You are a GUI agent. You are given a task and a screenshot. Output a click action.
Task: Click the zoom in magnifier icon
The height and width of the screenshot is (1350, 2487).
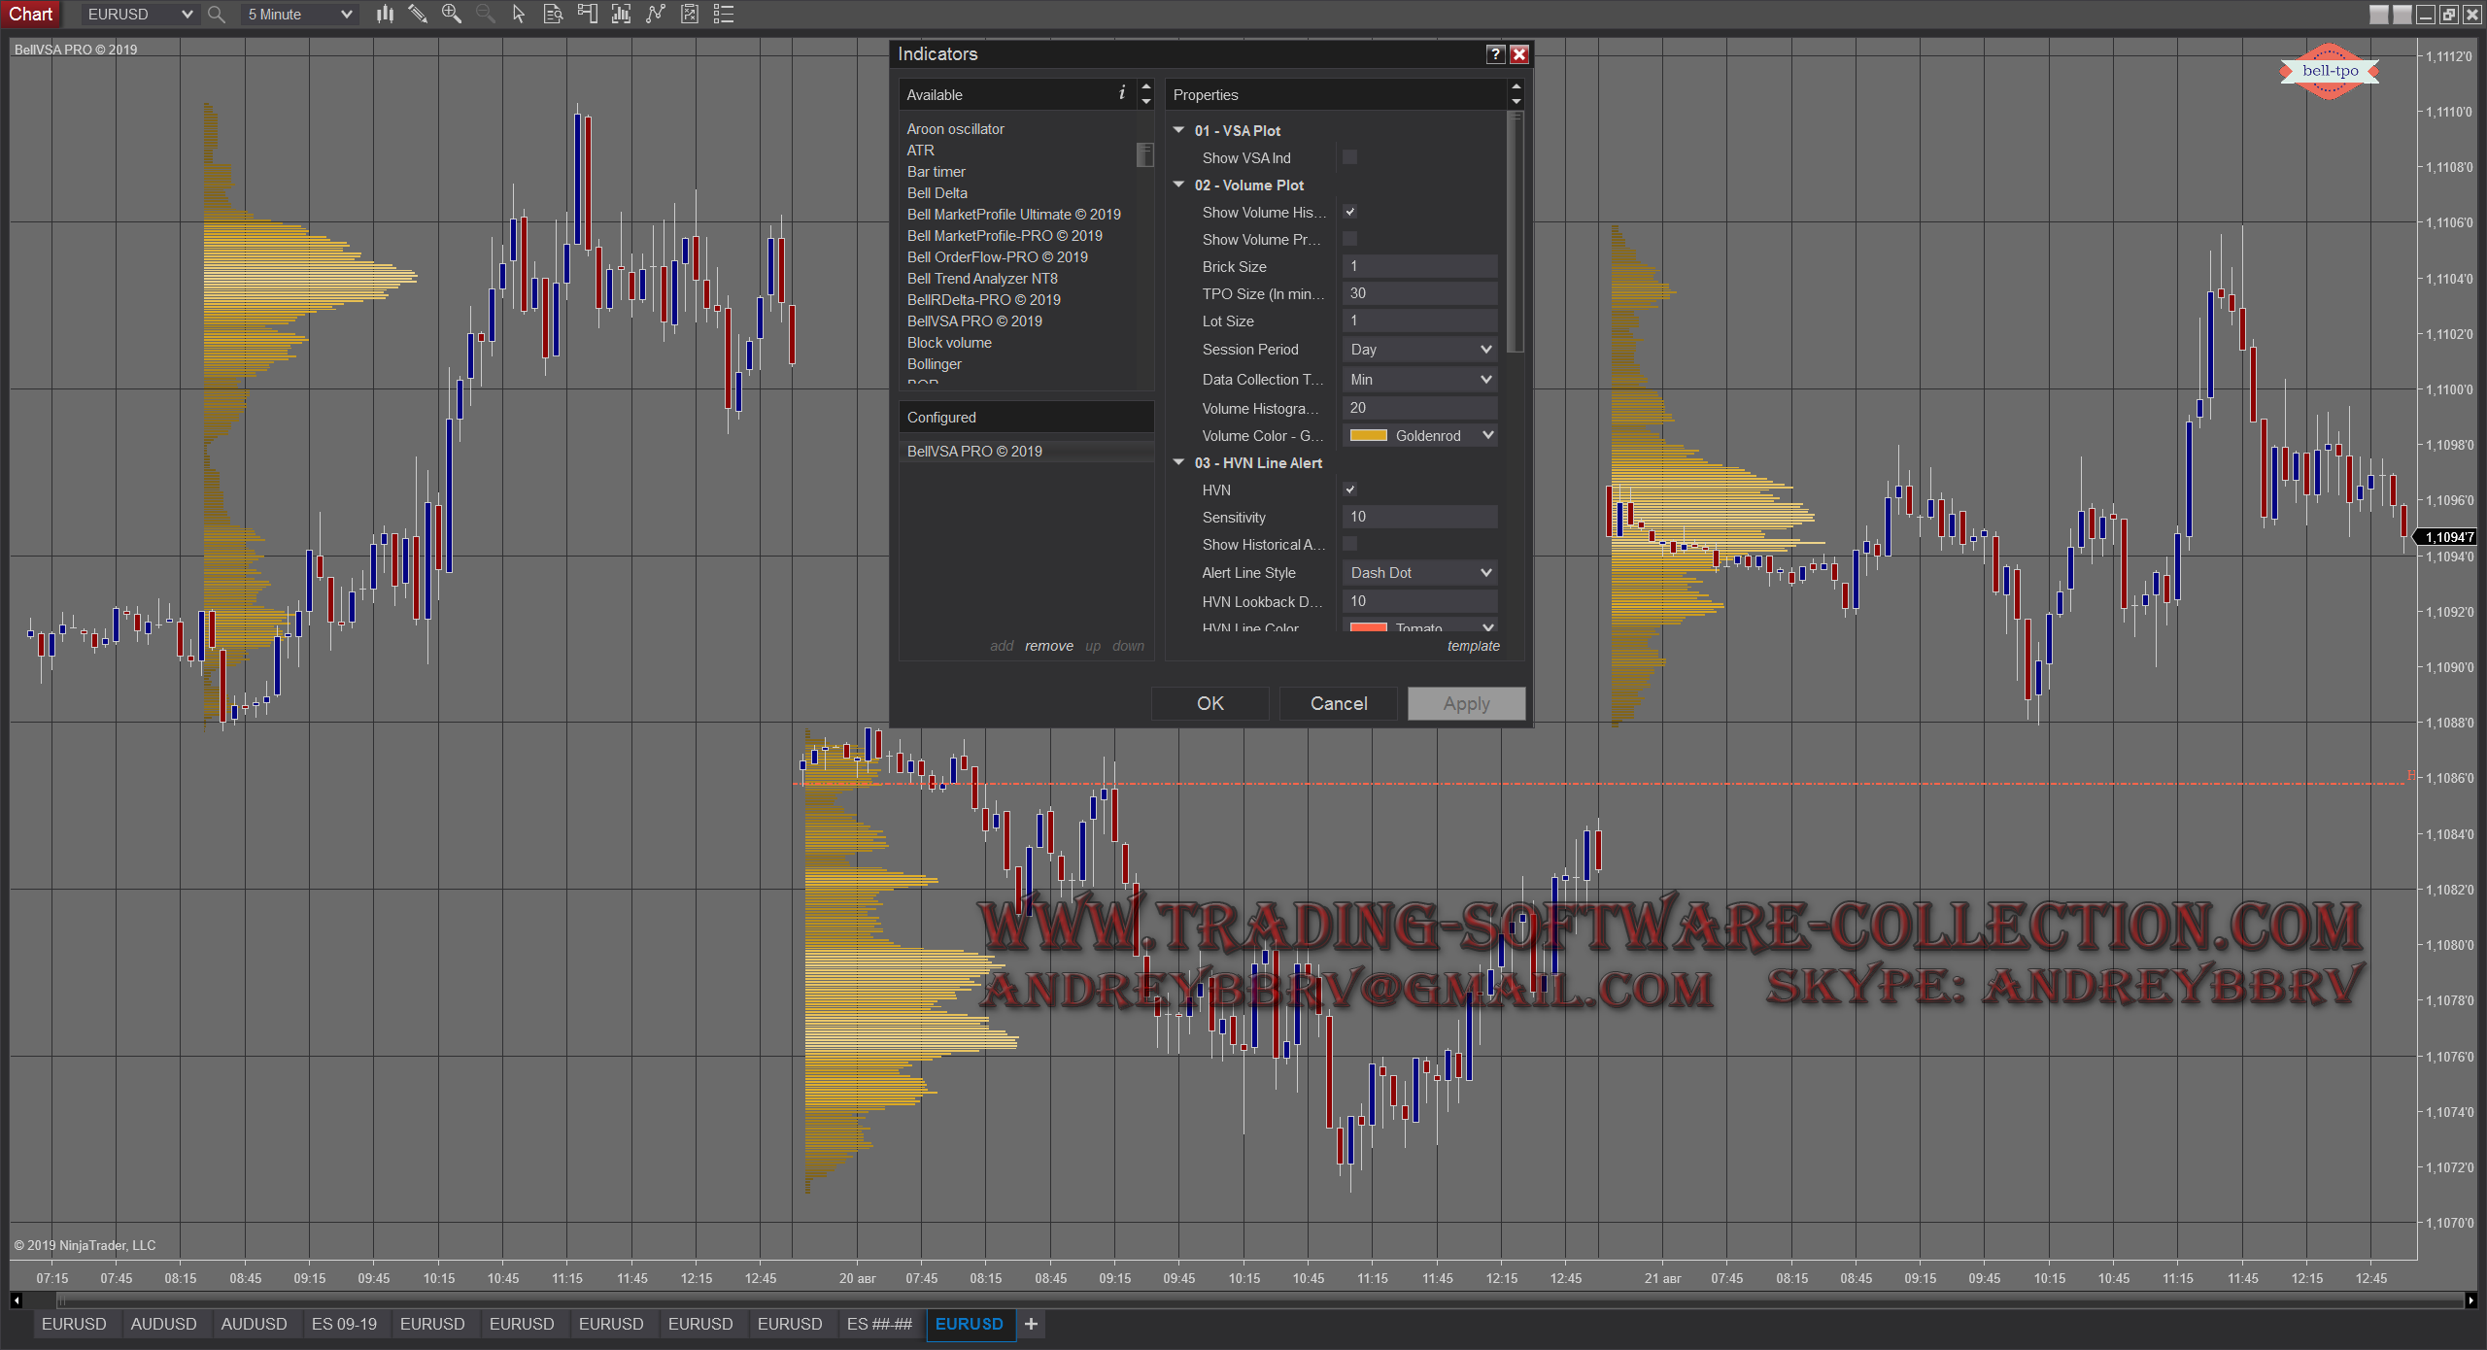(452, 14)
